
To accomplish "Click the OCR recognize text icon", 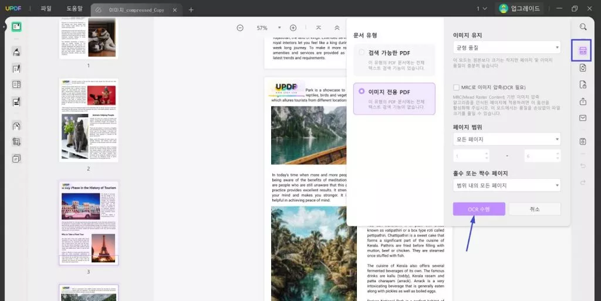I will 583,50.
